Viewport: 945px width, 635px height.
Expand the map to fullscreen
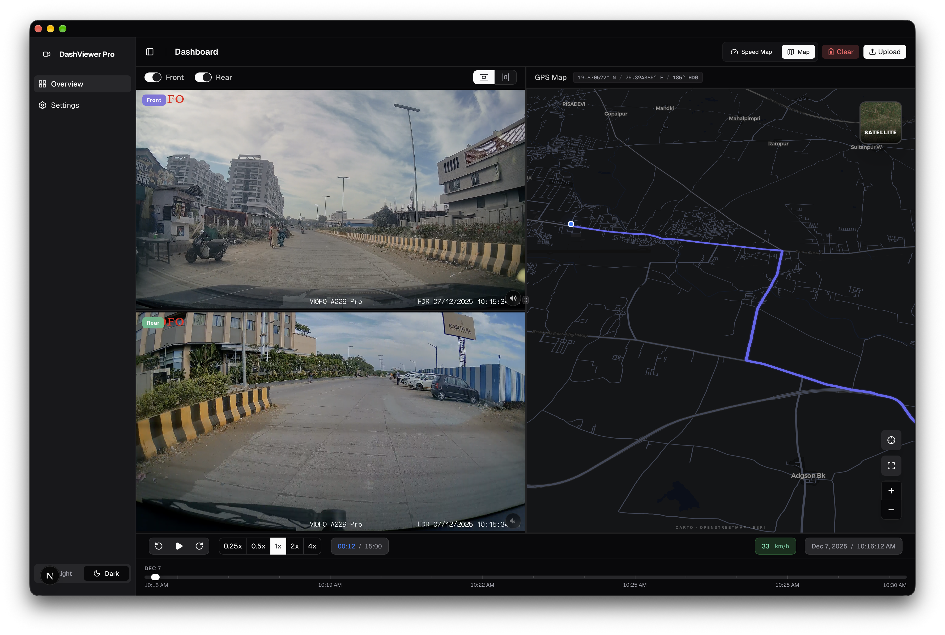click(891, 466)
